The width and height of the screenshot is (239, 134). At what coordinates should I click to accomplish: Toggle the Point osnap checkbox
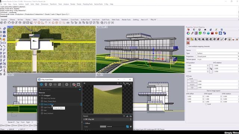click(x=12, y=125)
